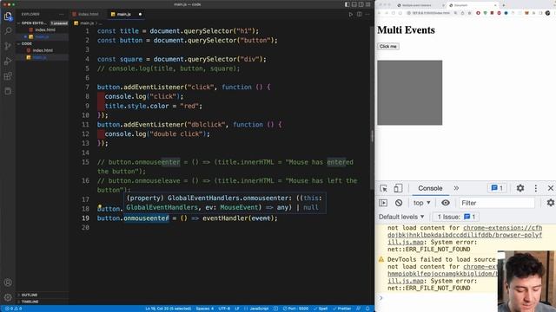
Task: Toggle the bottom panel layout icon
Action: 354,4
